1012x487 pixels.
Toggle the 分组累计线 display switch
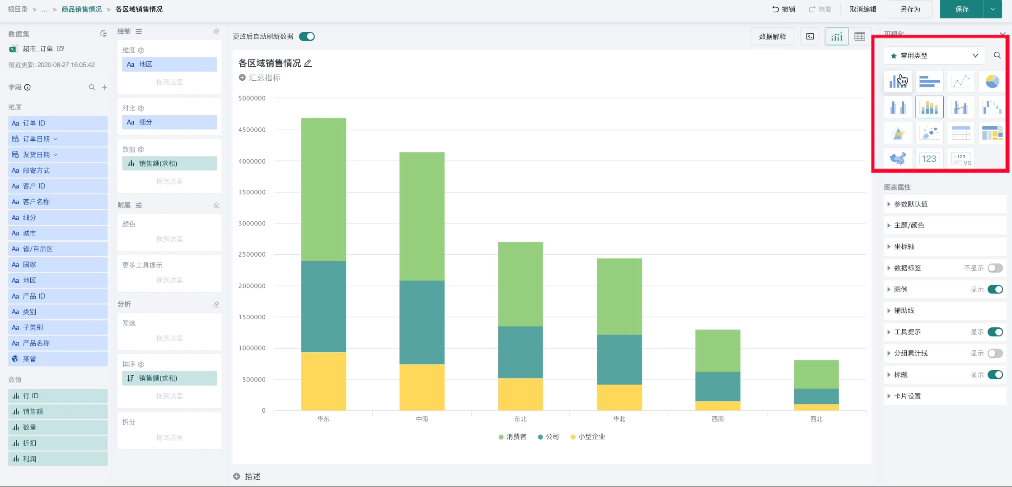[x=995, y=354]
